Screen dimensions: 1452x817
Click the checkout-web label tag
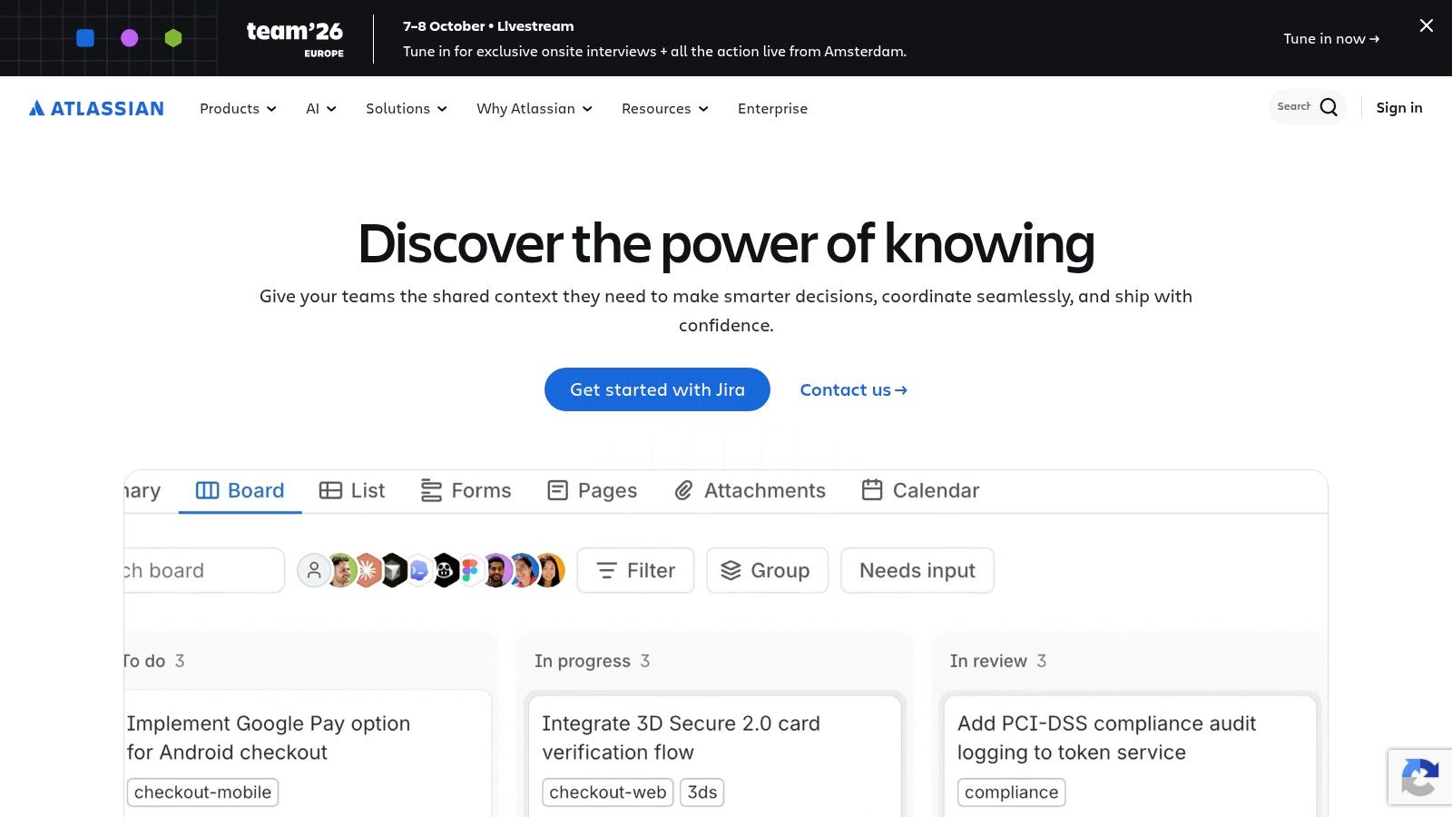[x=608, y=792]
